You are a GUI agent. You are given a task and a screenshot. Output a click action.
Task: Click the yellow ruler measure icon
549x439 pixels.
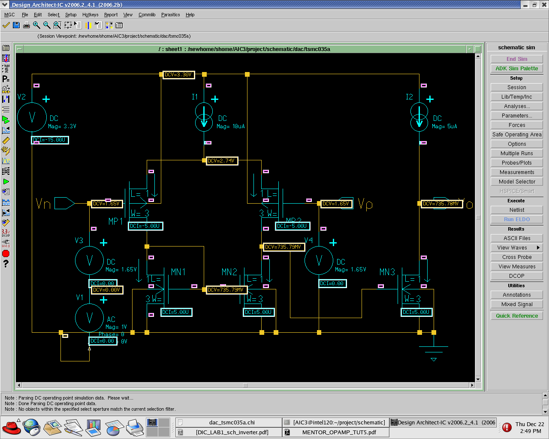click(6, 141)
